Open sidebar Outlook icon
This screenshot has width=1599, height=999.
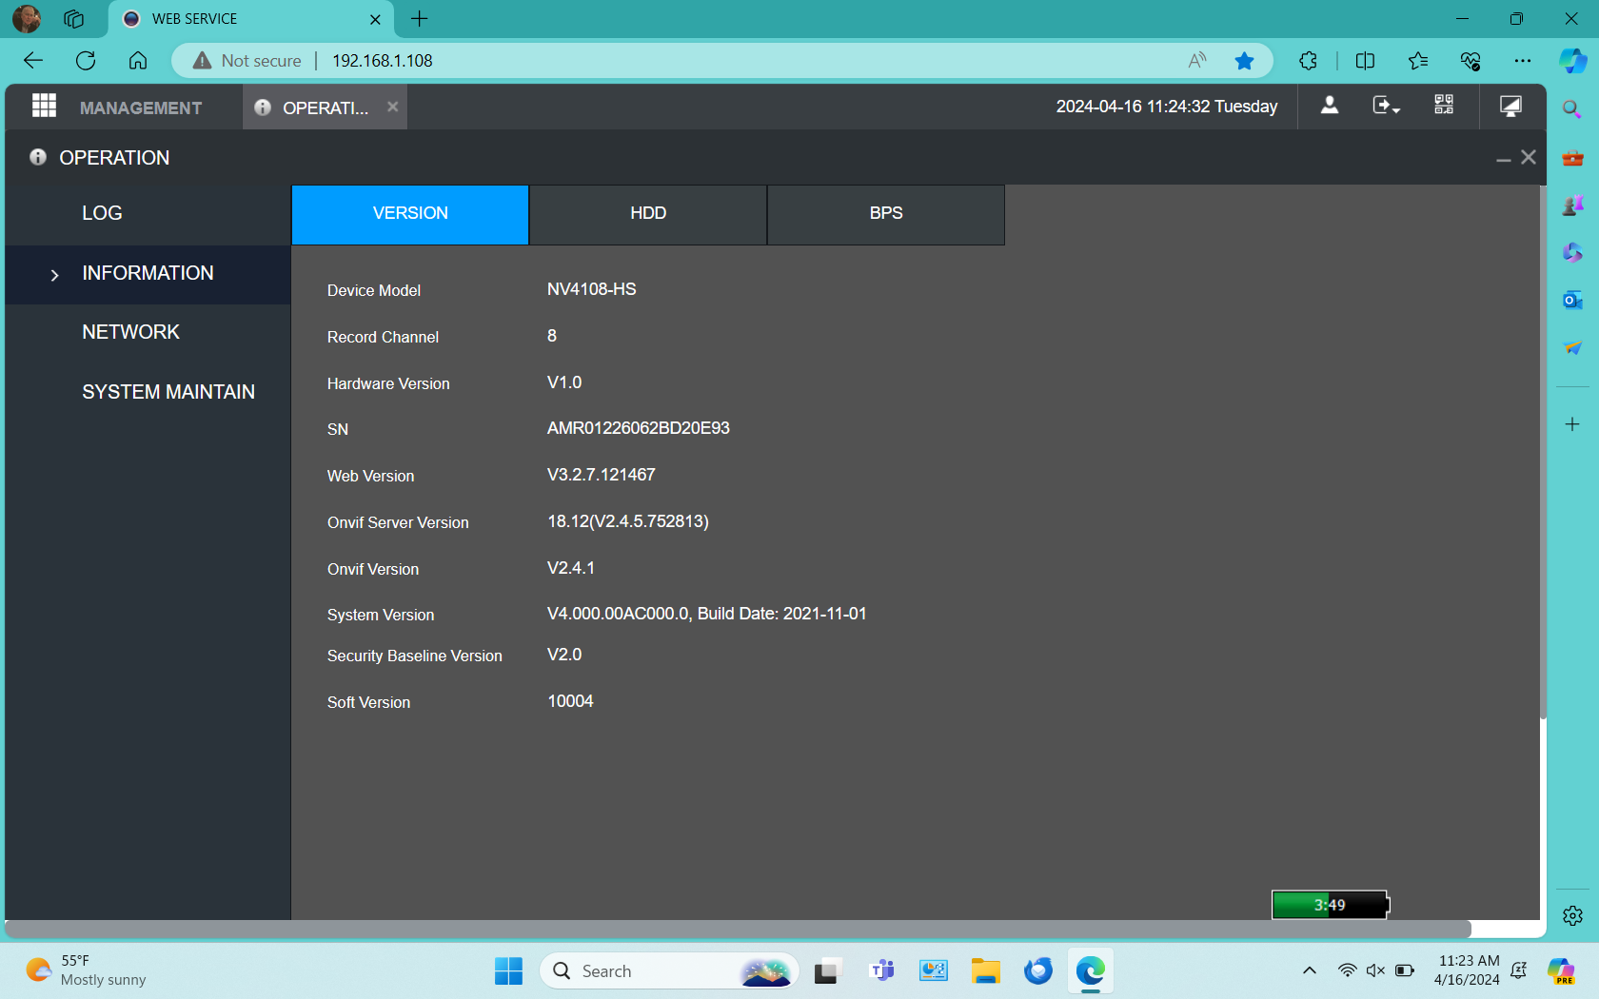point(1572,301)
